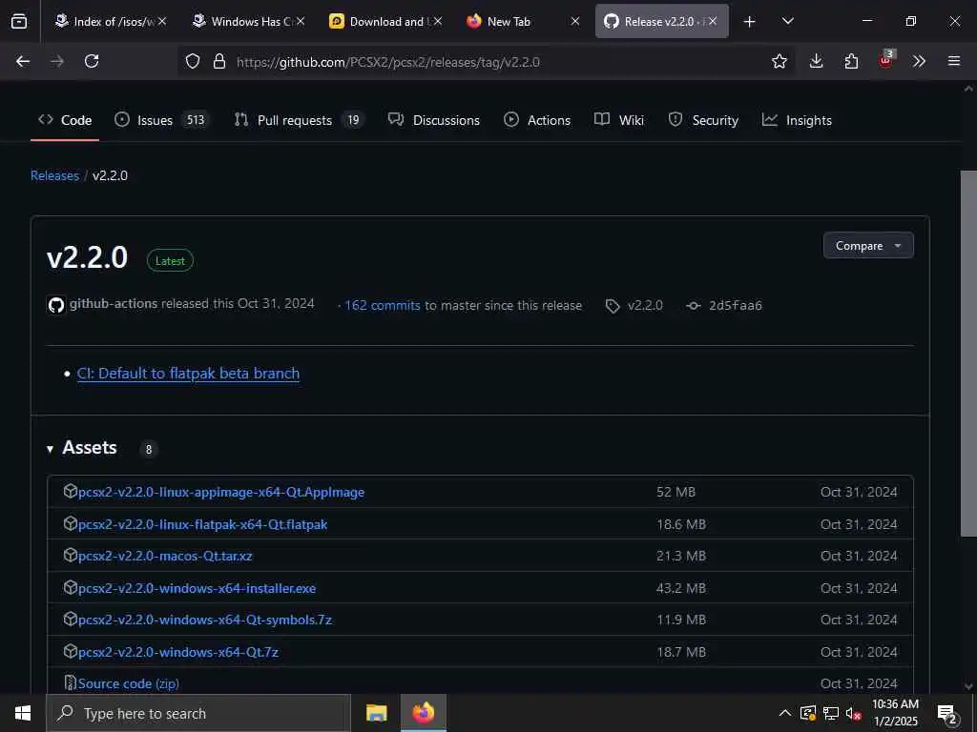
Task: Download pcsx2-v2.2.0-macos-Qt.tar.xz
Action: click(x=165, y=556)
